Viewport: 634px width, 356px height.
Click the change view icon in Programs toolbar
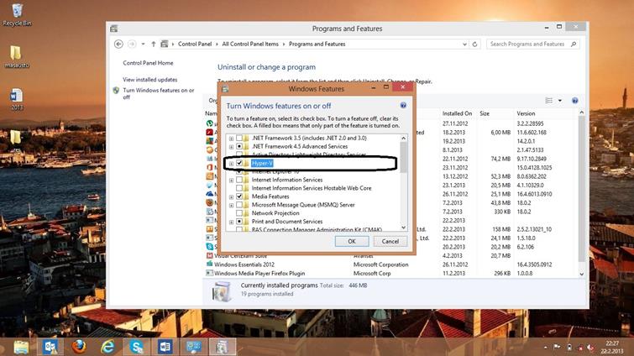click(x=549, y=100)
